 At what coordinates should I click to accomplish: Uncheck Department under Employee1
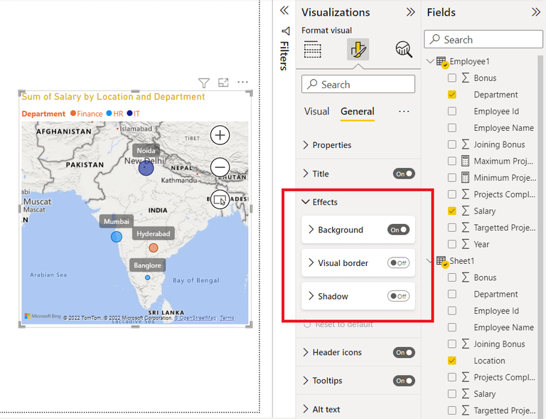point(452,95)
